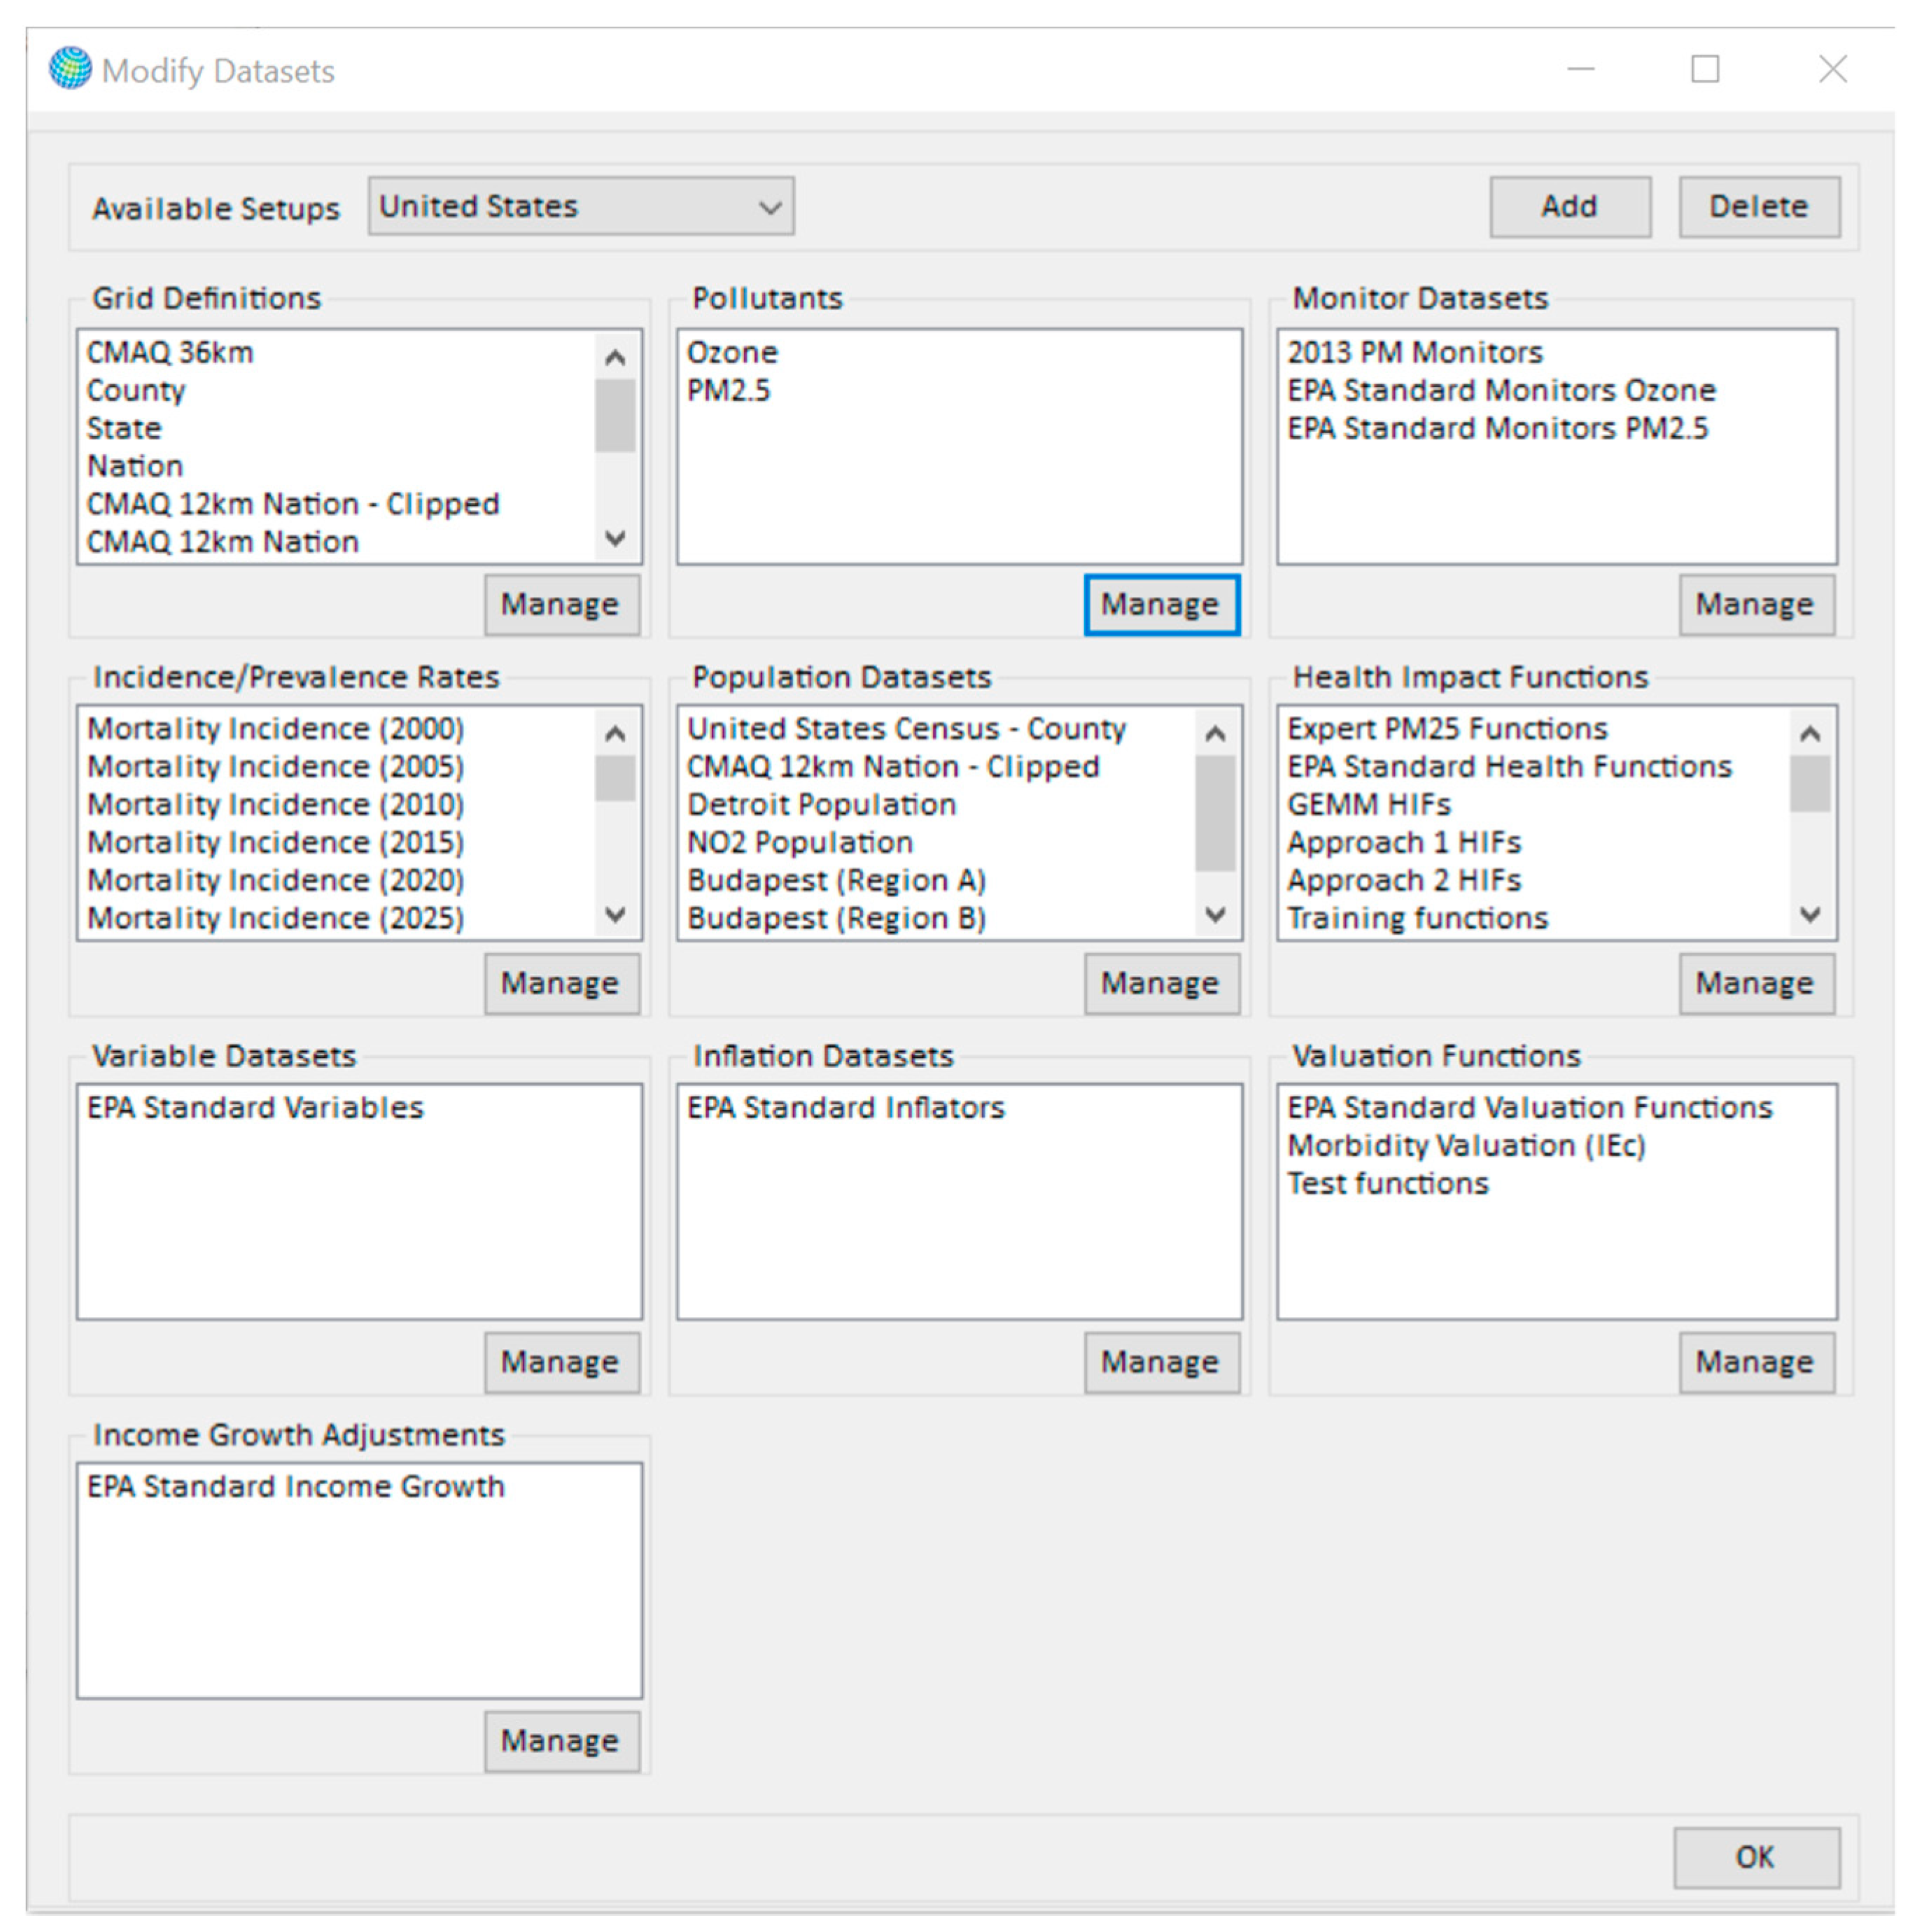
Task: Select Morbidity Valuation (IEc) entry
Action: pos(1466,1146)
